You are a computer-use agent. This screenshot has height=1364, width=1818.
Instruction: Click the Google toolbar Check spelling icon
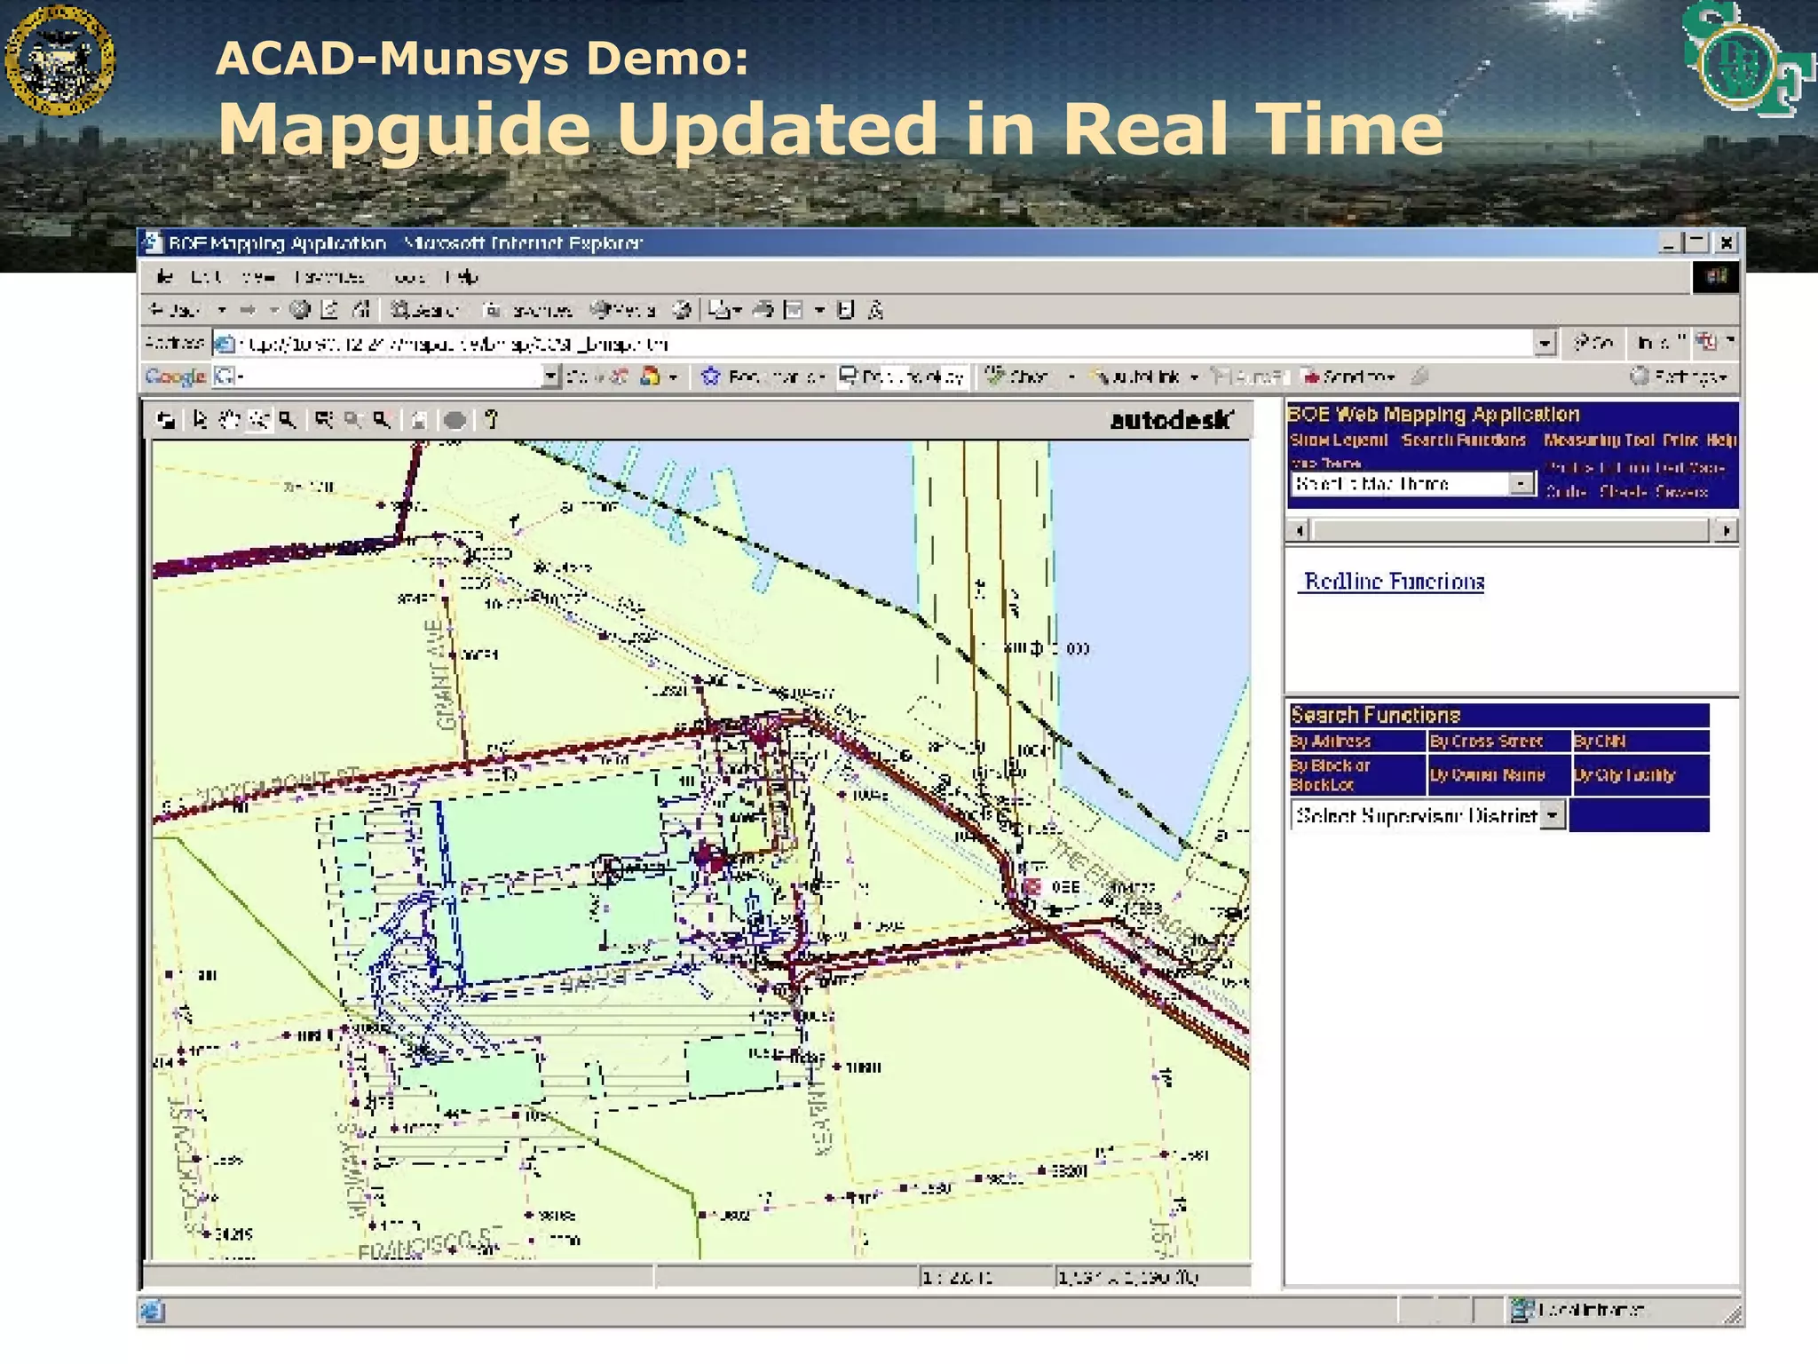[x=1019, y=377]
